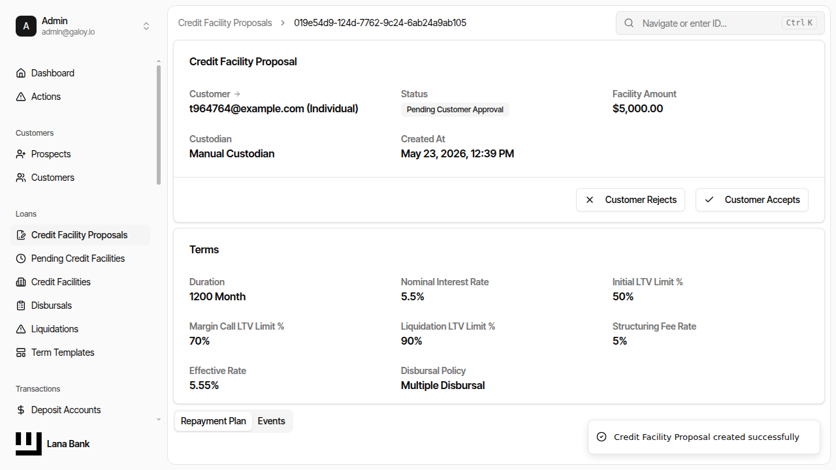This screenshot has width=836, height=470.
Task: Click the Dashboard home icon
Action: [21, 73]
